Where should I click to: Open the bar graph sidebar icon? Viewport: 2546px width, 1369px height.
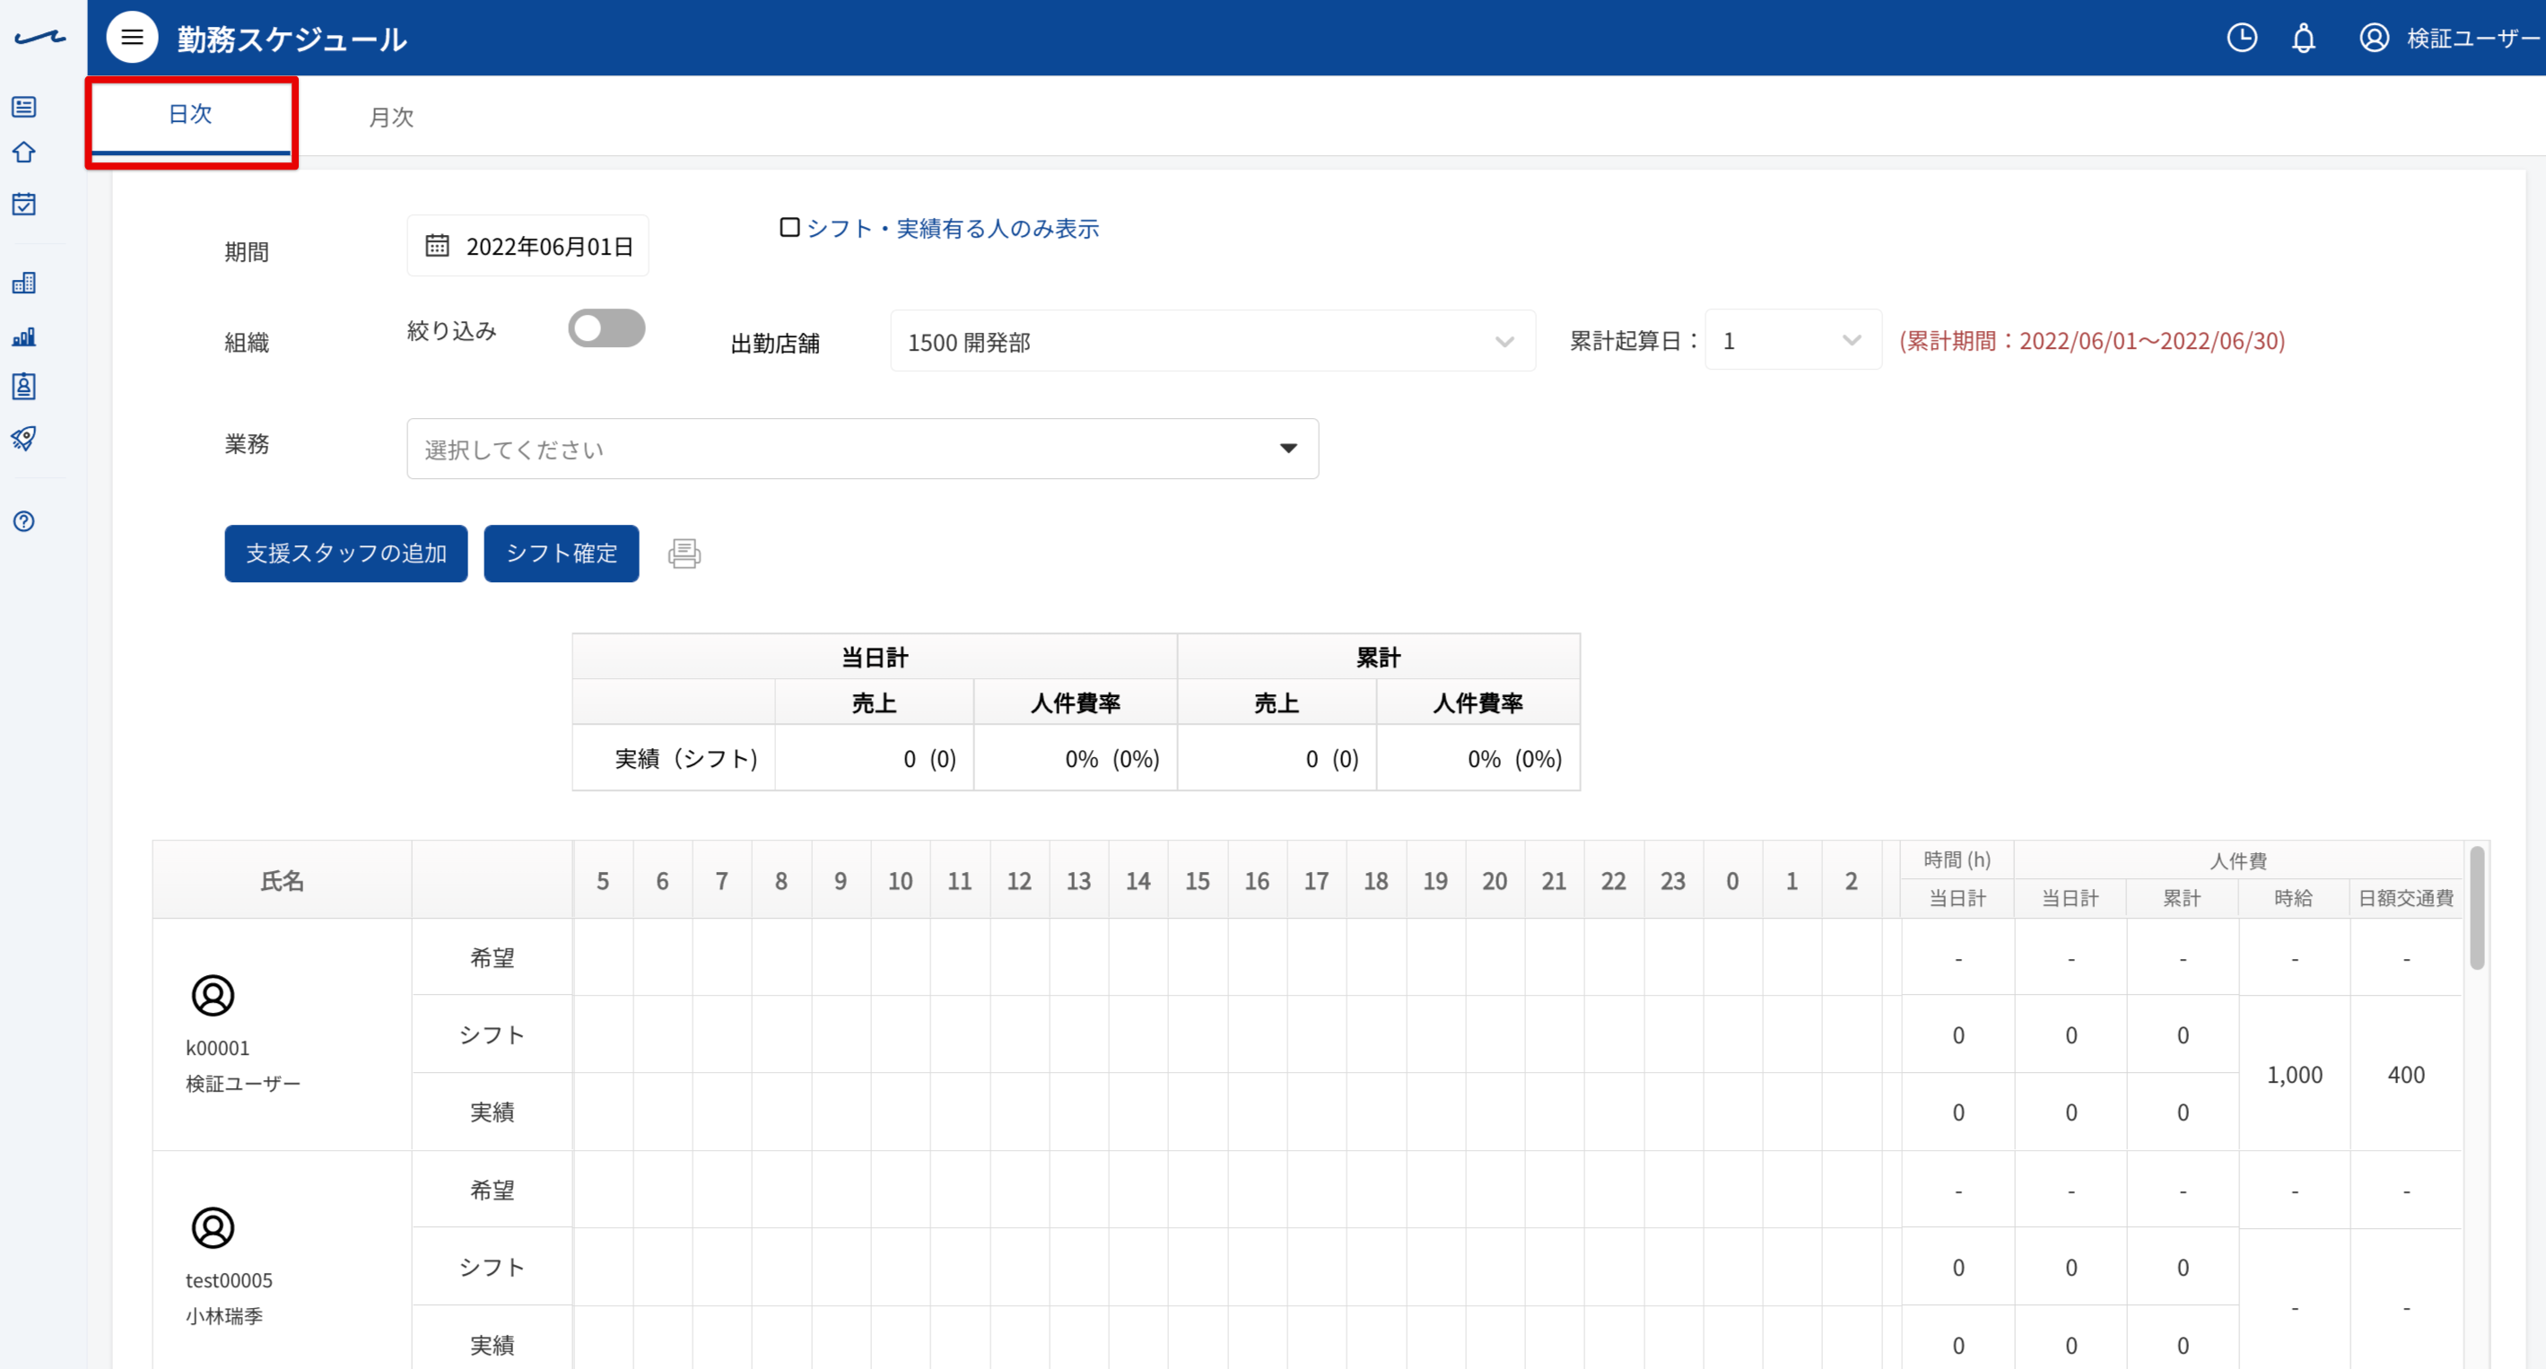point(23,336)
